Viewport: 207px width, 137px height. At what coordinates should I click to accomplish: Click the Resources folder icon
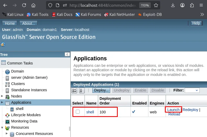(x=7, y=128)
